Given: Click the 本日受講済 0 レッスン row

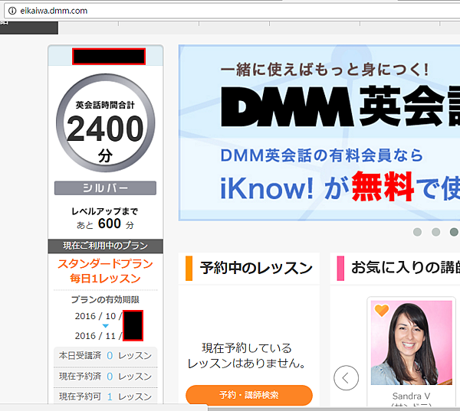Looking at the screenshot, I should click(105, 356).
